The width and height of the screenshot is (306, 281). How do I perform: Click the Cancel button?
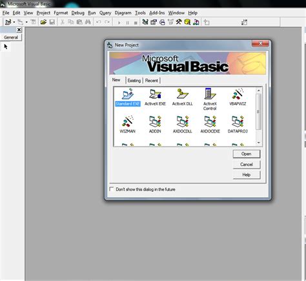pyautogui.click(x=247, y=165)
